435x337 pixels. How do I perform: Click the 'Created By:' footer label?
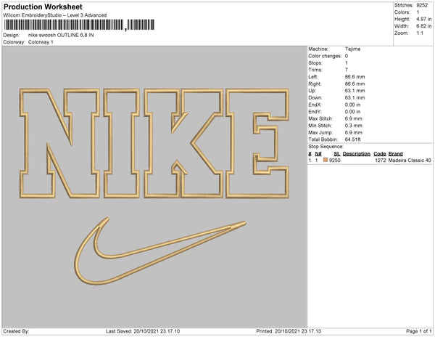(x=16, y=331)
